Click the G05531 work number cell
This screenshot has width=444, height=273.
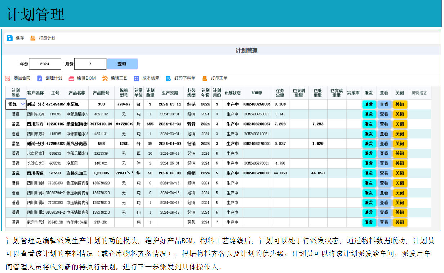(x=55, y=163)
